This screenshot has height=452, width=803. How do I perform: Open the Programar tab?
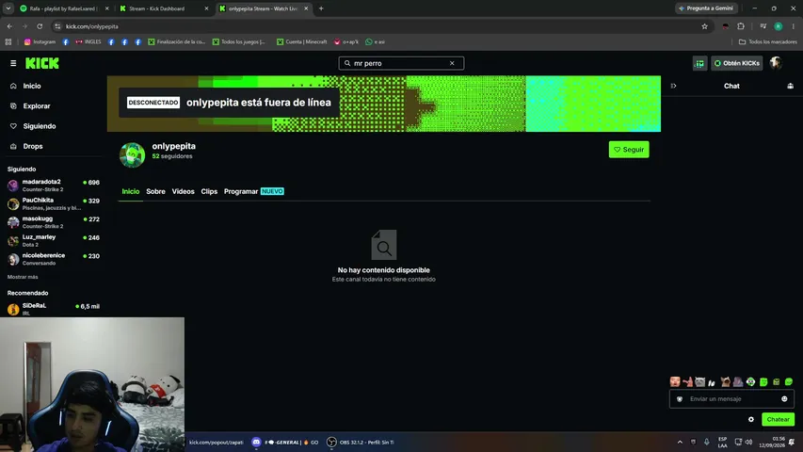pyautogui.click(x=253, y=191)
